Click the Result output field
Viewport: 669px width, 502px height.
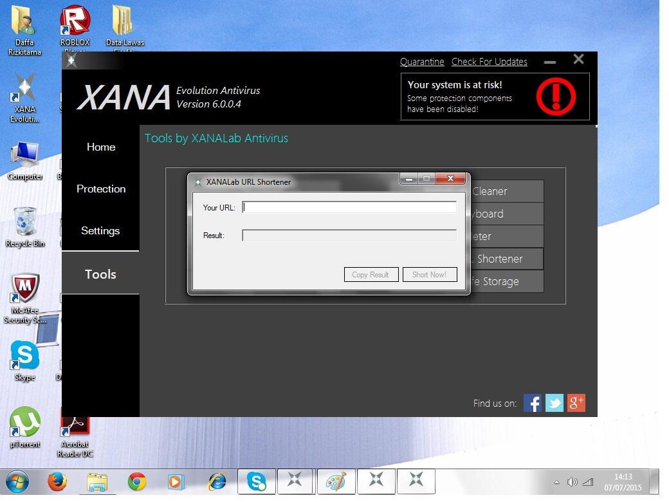tap(349, 235)
